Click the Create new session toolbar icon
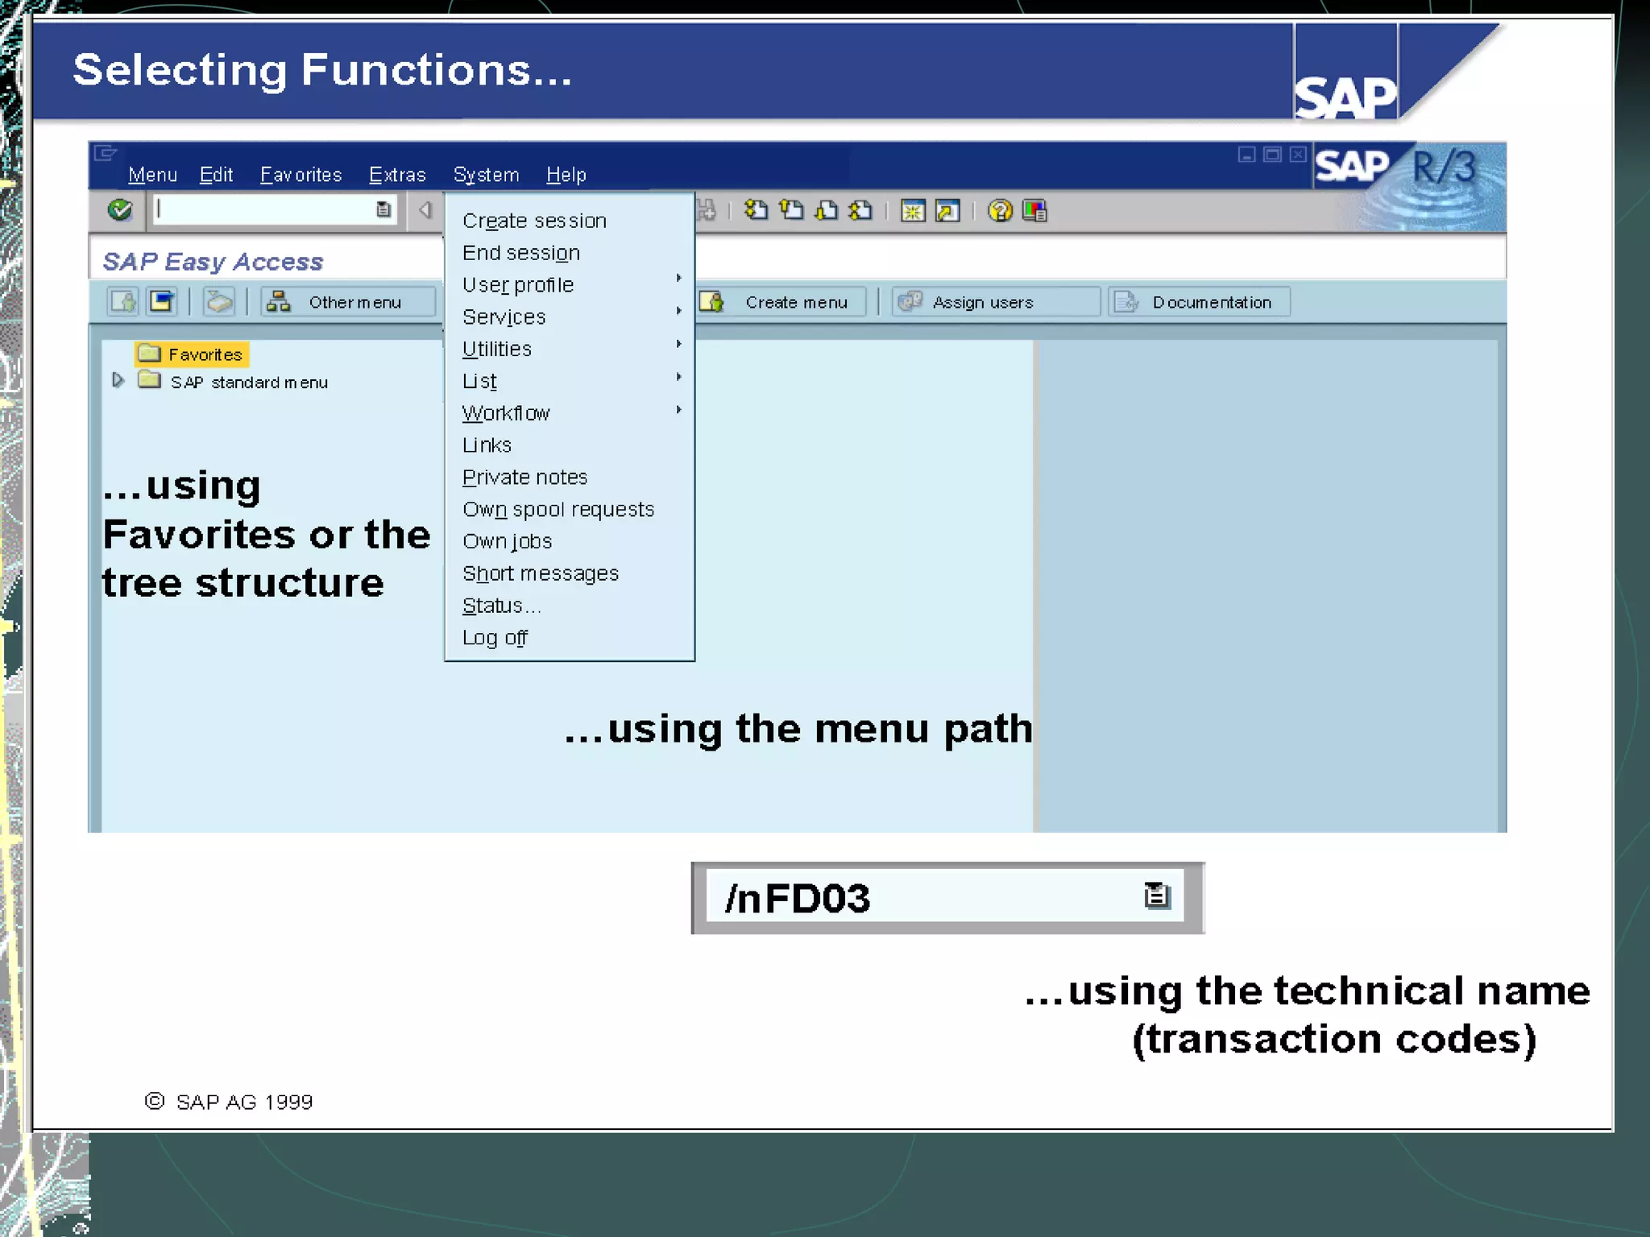The height and width of the screenshot is (1237, 1650). [913, 211]
